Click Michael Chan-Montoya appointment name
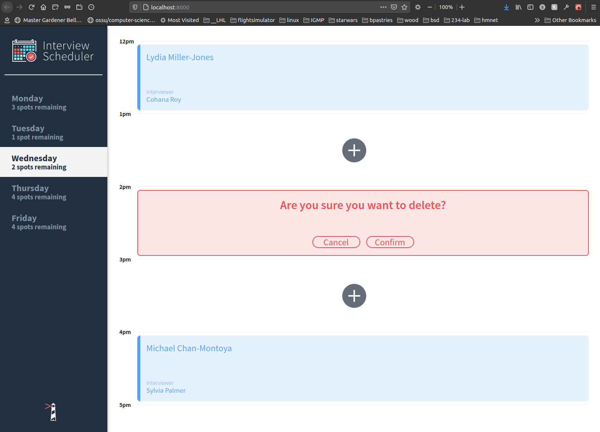The width and height of the screenshot is (600, 432). click(x=189, y=348)
